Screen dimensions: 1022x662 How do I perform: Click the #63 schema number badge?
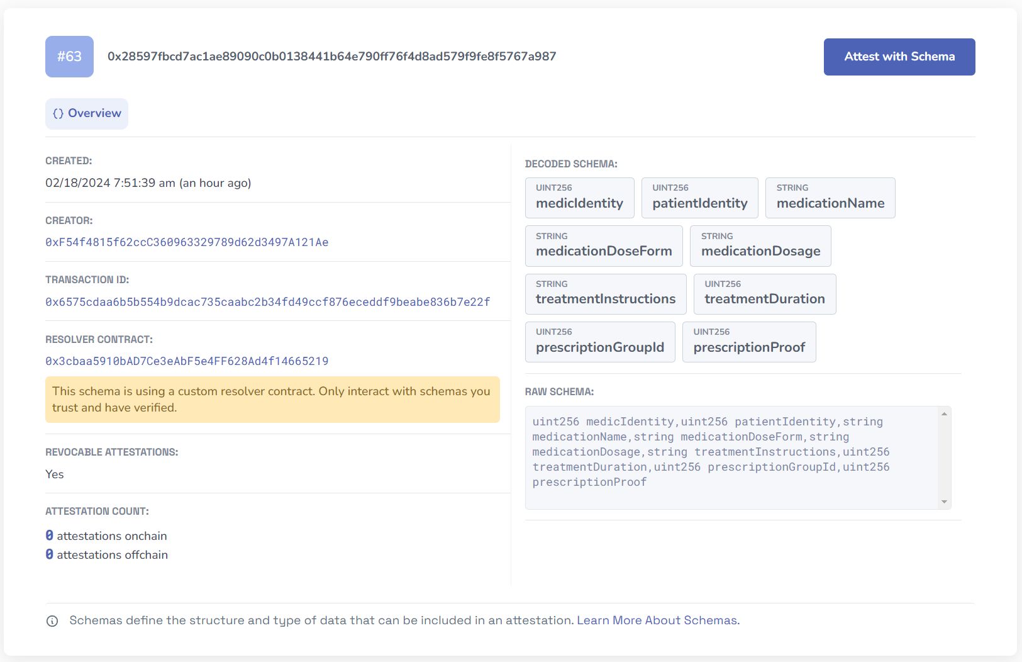(x=69, y=57)
